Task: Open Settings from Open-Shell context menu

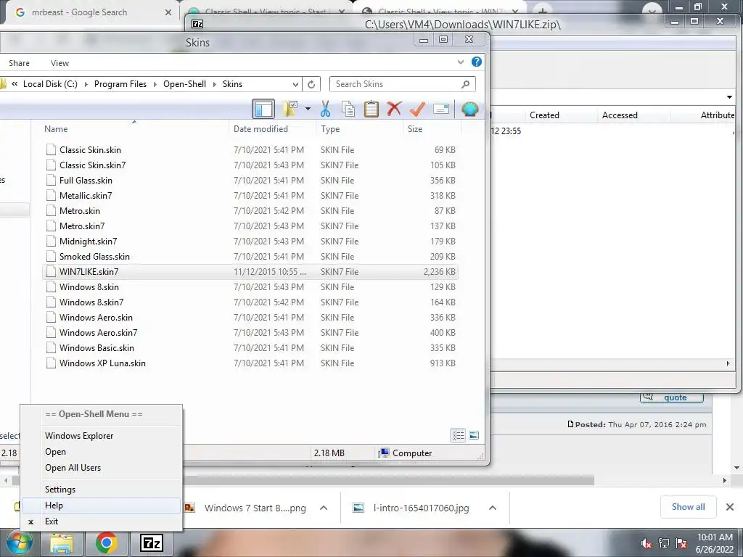Action: [x=101, y=490]
